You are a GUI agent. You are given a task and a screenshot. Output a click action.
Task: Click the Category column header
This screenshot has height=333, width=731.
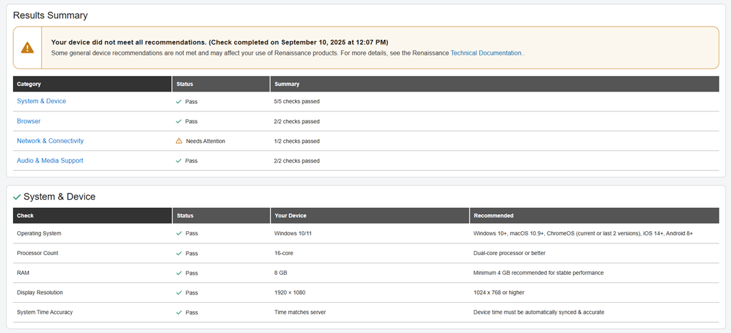click(x=29, y=84)
